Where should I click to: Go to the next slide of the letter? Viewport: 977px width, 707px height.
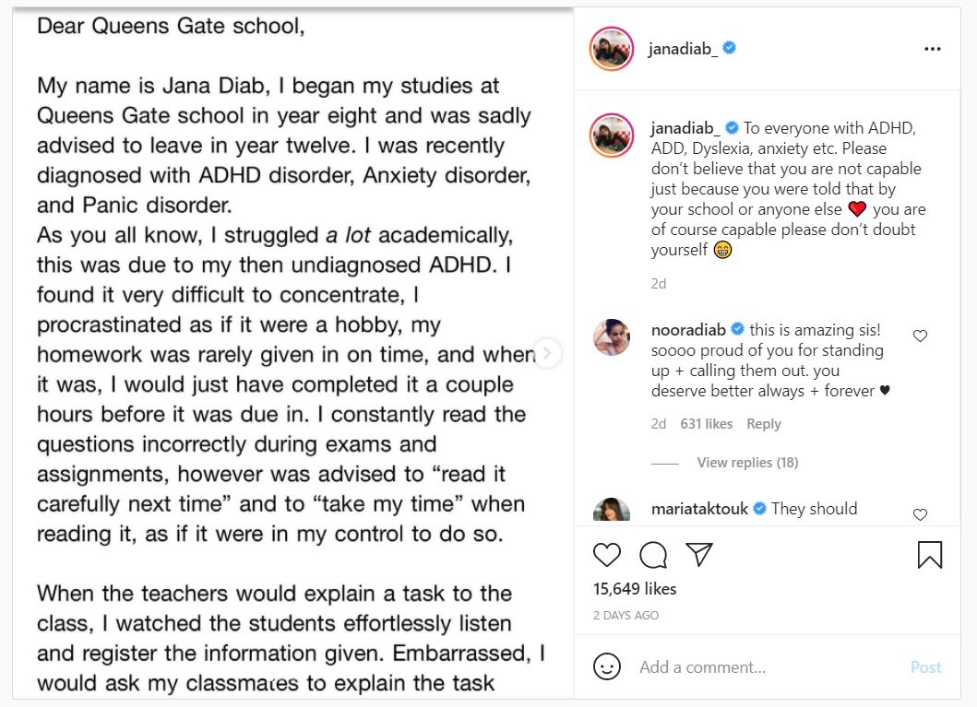[x=547, y=353]
